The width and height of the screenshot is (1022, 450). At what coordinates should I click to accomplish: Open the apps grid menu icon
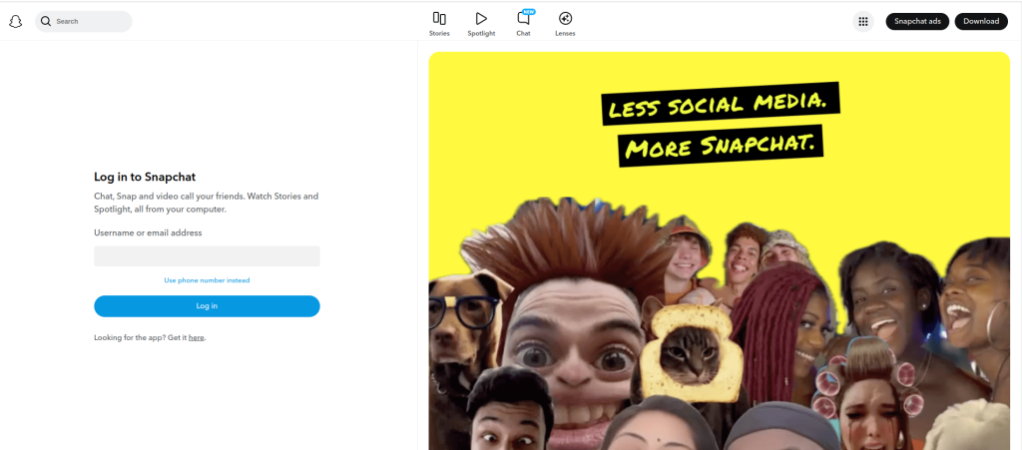863,21
